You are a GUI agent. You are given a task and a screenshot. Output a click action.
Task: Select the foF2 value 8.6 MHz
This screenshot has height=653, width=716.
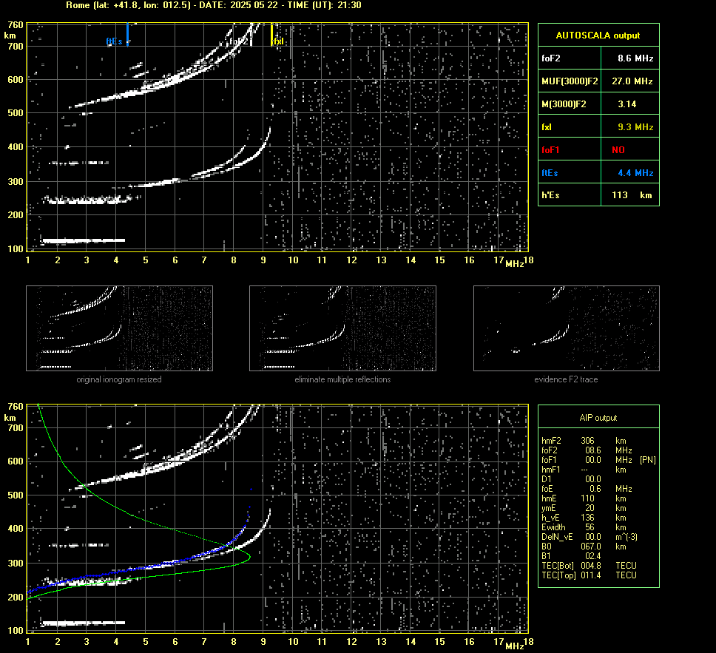pyautogui.click(x=635, y=58)
